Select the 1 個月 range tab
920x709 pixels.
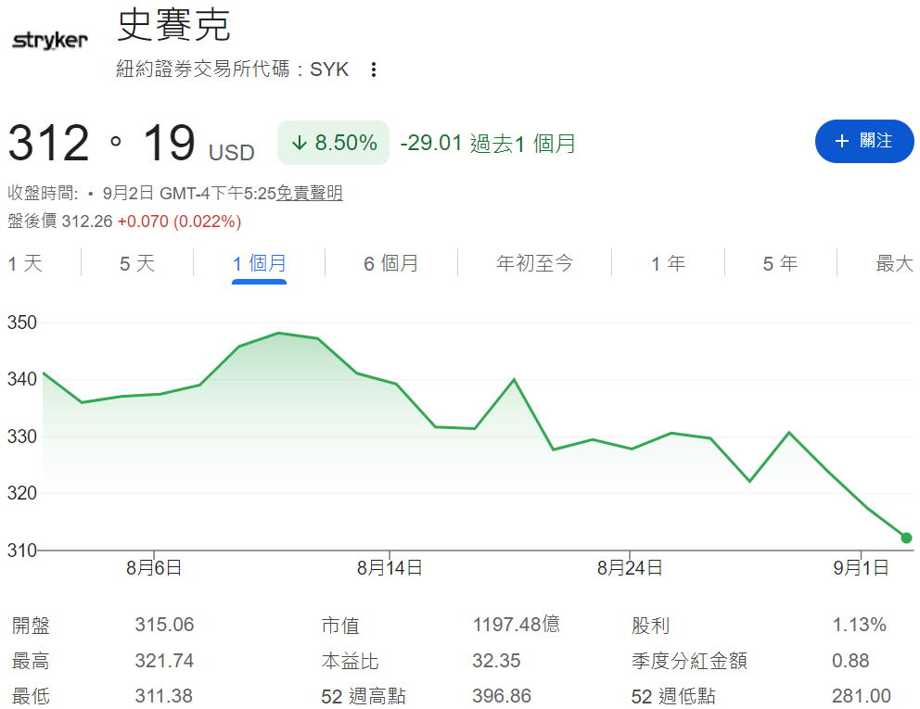tap(260, 263)
